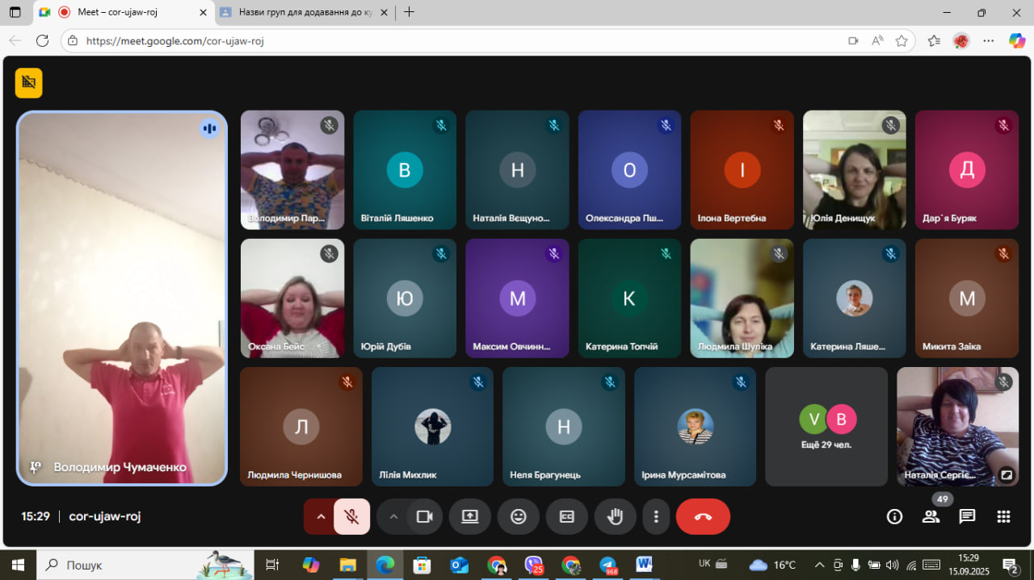Viewport: 1034px width, 580px height.
Task: Open the in-call chat panel
Action: click(967, 517)
